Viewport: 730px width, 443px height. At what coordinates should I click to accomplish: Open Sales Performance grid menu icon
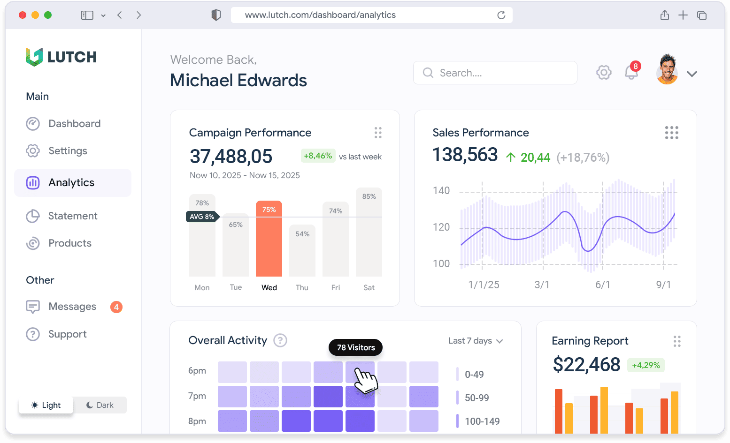(671, 133)
